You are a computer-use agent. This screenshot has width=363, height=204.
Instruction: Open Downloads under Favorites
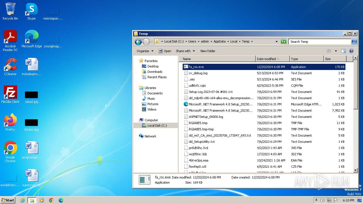155,72
